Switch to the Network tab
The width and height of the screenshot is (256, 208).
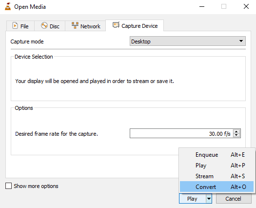[85, 26]
